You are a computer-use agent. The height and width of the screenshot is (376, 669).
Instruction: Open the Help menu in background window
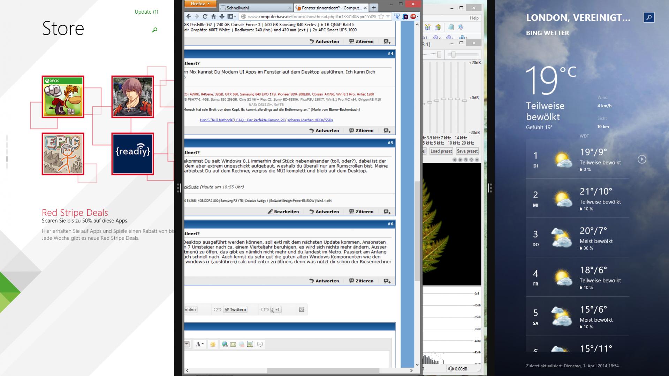click(x=474, y=18)
